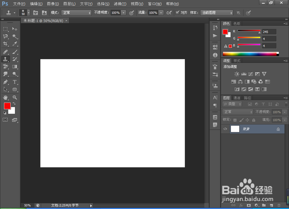This screenshot has height=209, width=289.
Task: Select the Pen tool
Action: point(5,82)
